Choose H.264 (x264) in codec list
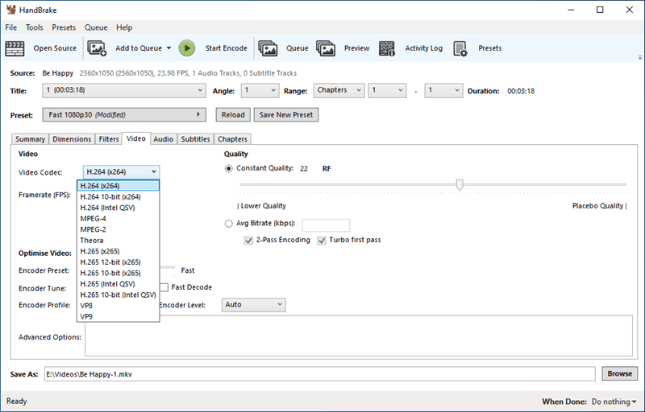645x412 pixels. pos(118,186)
